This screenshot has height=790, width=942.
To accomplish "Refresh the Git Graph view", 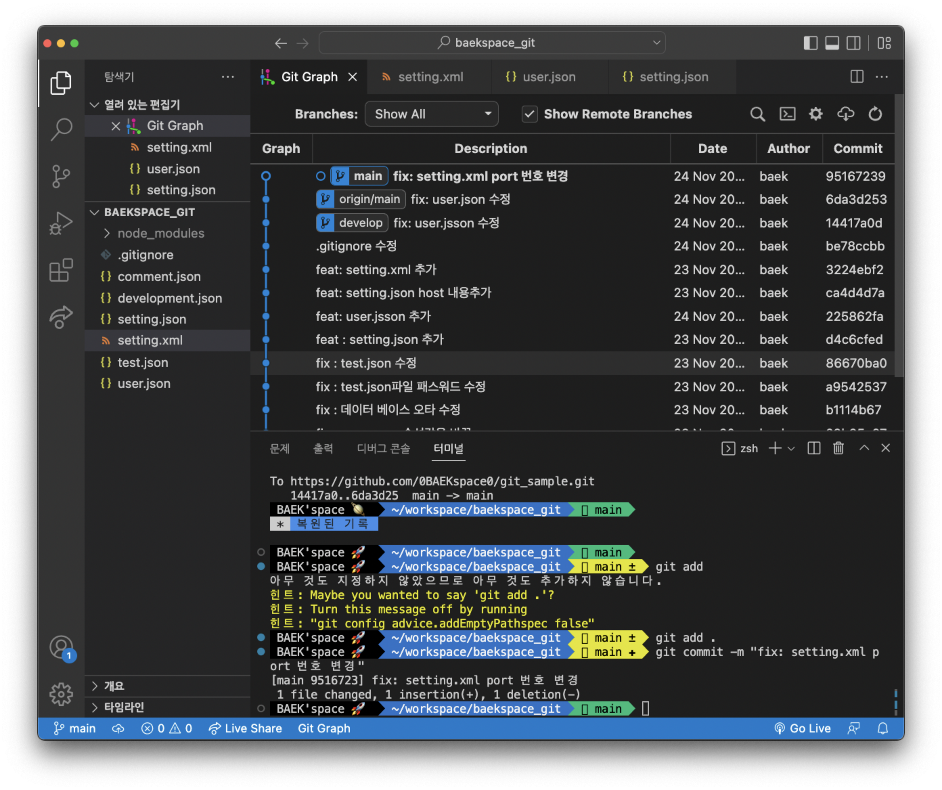I will pyautogui.click(x=875, y=114).
